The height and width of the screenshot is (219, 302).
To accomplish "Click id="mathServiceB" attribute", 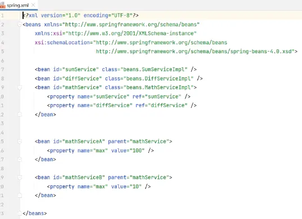I will point(79,178).
